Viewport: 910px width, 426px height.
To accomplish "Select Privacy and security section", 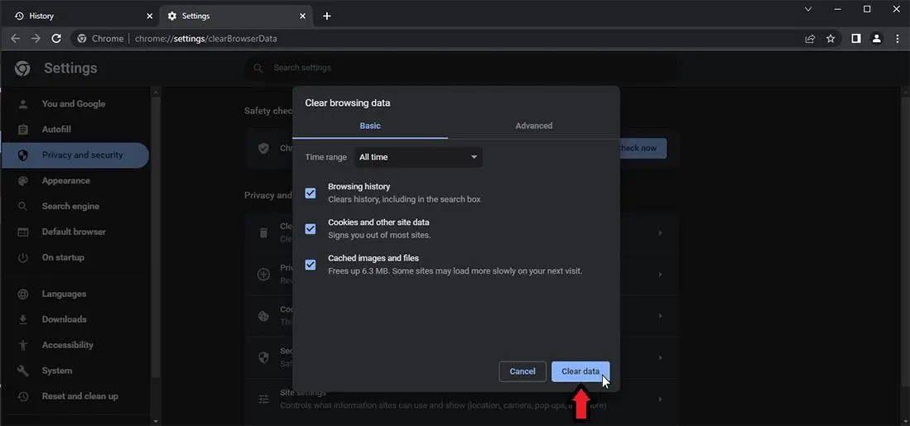I will tap(75, 156).
